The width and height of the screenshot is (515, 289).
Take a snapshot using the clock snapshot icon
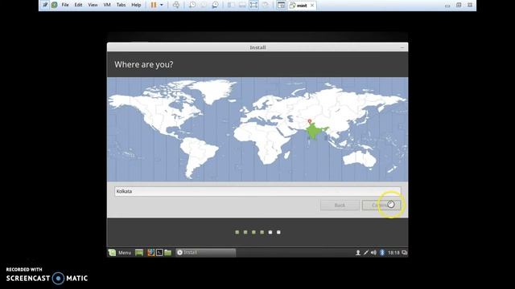[192, 5]
